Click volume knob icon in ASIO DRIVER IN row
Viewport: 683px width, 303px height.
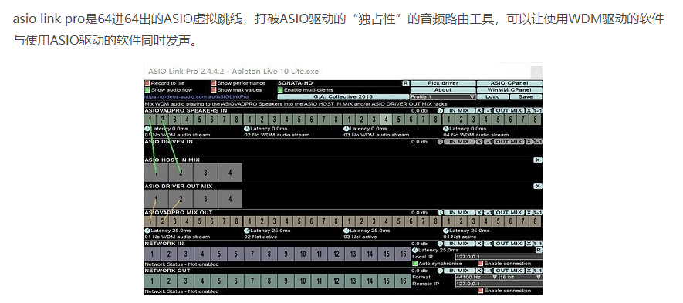tap(440, 142)
